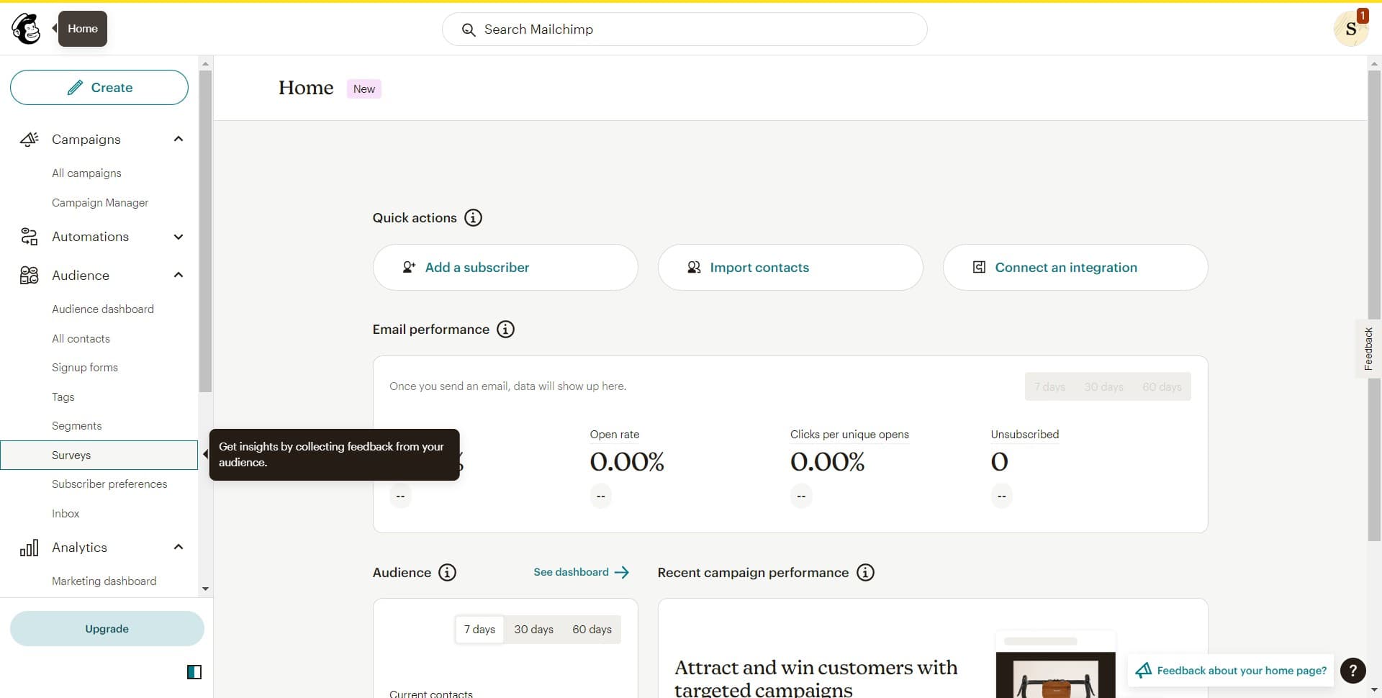Click the Audience people icon in sidebar
Viewport: 1382px width, 698px height.
[29, 275]
